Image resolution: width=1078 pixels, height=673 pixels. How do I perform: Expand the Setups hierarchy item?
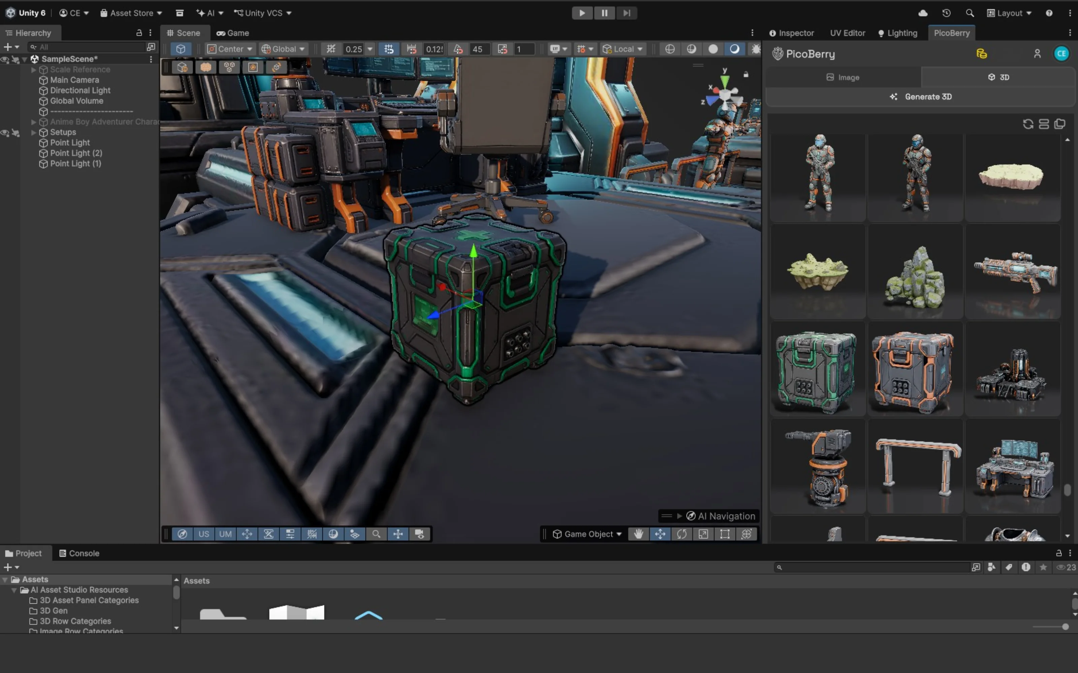(33, 132)
